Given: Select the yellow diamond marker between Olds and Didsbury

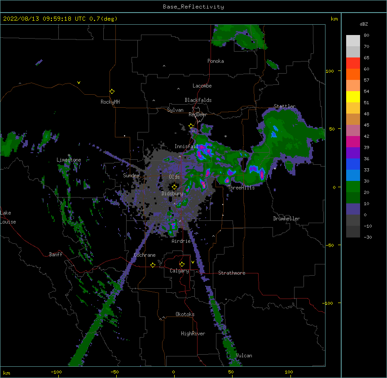Looking at the screenshot, I should (x=174, y=187).
